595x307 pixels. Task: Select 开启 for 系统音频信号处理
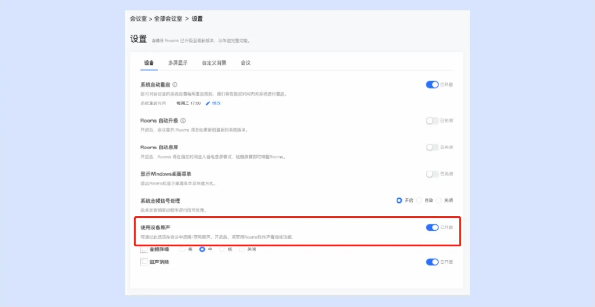399,201
